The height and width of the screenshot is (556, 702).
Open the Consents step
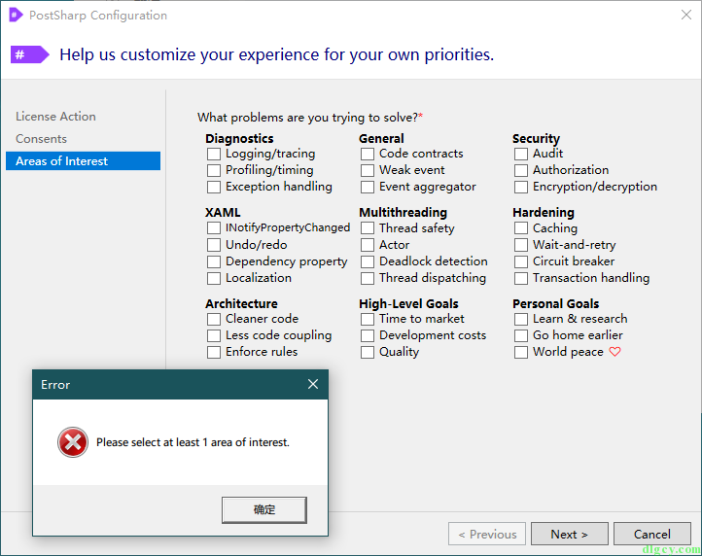coord(41,139)
